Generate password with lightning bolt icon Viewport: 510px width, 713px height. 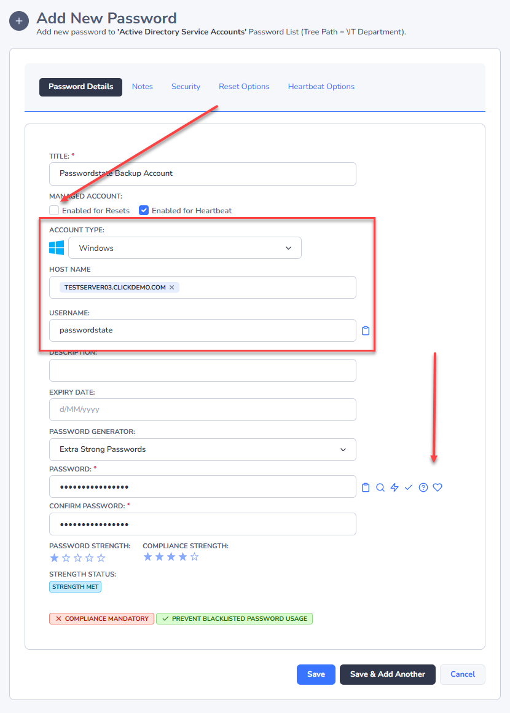coord(394,487)
